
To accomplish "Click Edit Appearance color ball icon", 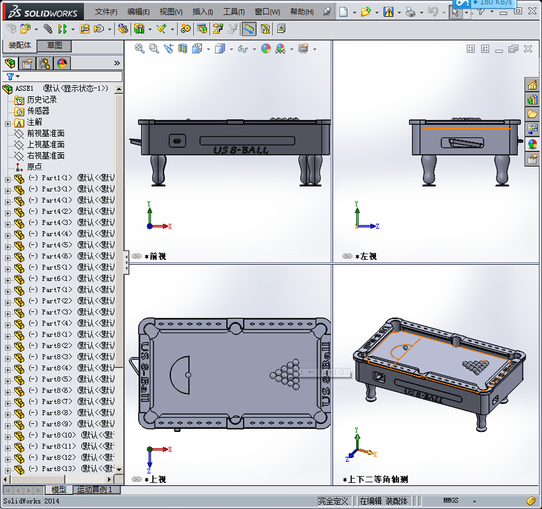I will 266,48.
